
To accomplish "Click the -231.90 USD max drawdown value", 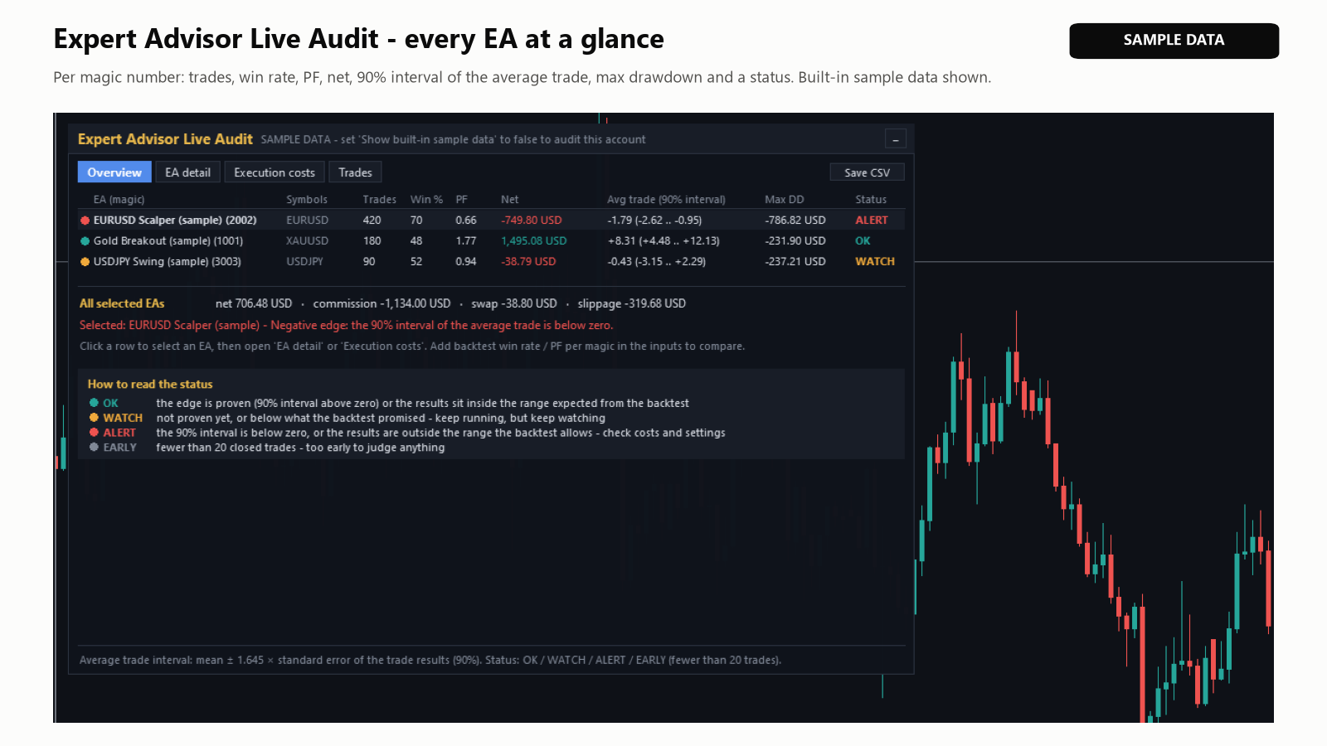I will (795, 240).
